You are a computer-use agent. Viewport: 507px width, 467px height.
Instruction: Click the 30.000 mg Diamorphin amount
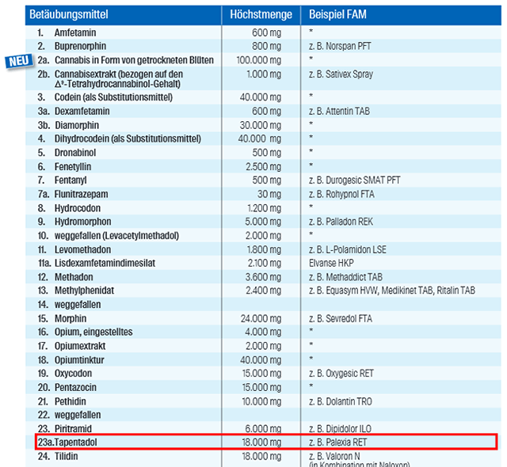[261, 125]
